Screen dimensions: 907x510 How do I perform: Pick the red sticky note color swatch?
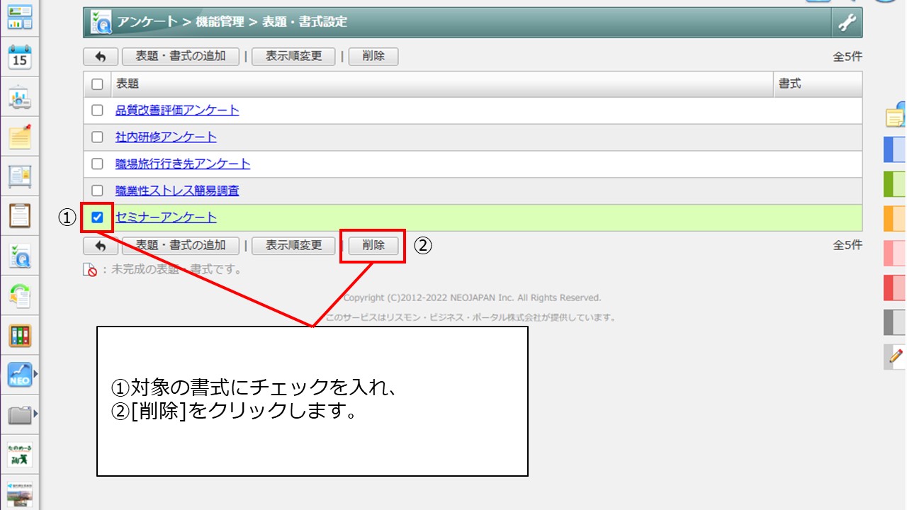pyautogui.click(x=895, y=288)
